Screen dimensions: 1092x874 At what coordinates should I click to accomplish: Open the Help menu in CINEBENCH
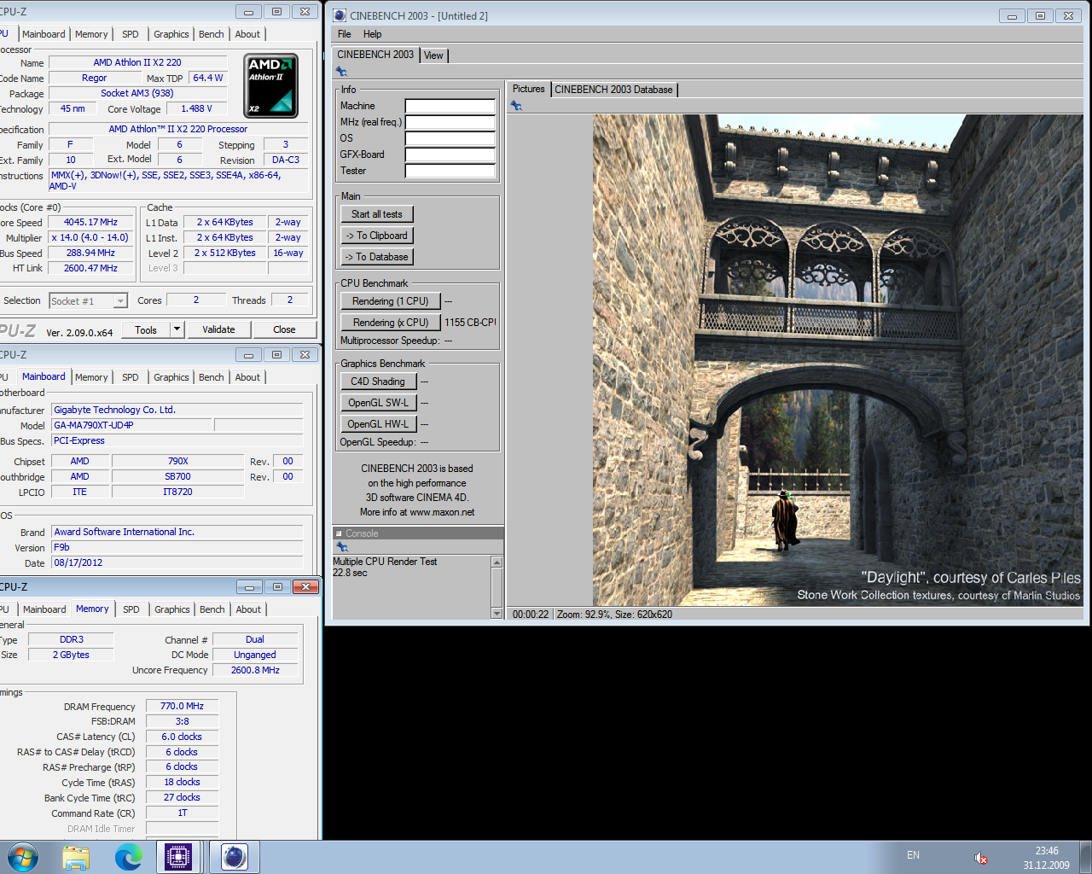tap(372, 34)
